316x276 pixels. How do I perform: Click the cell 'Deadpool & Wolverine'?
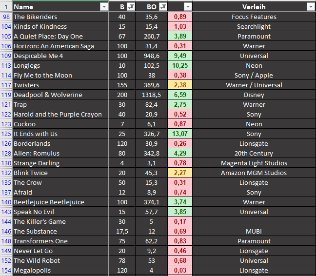(60, 95)
